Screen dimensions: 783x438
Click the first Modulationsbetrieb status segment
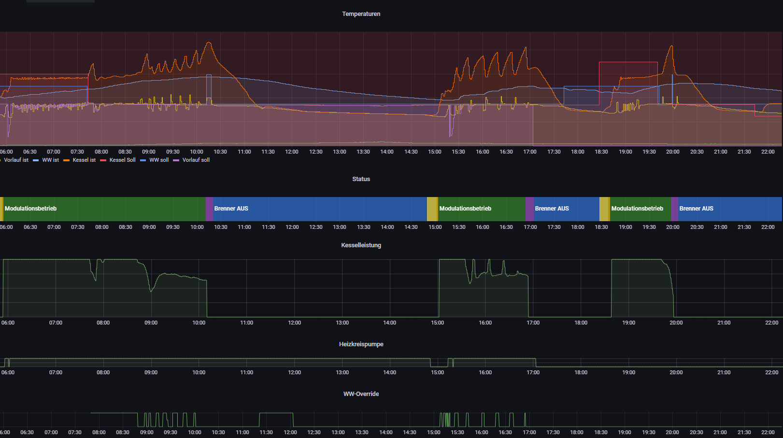104,209
